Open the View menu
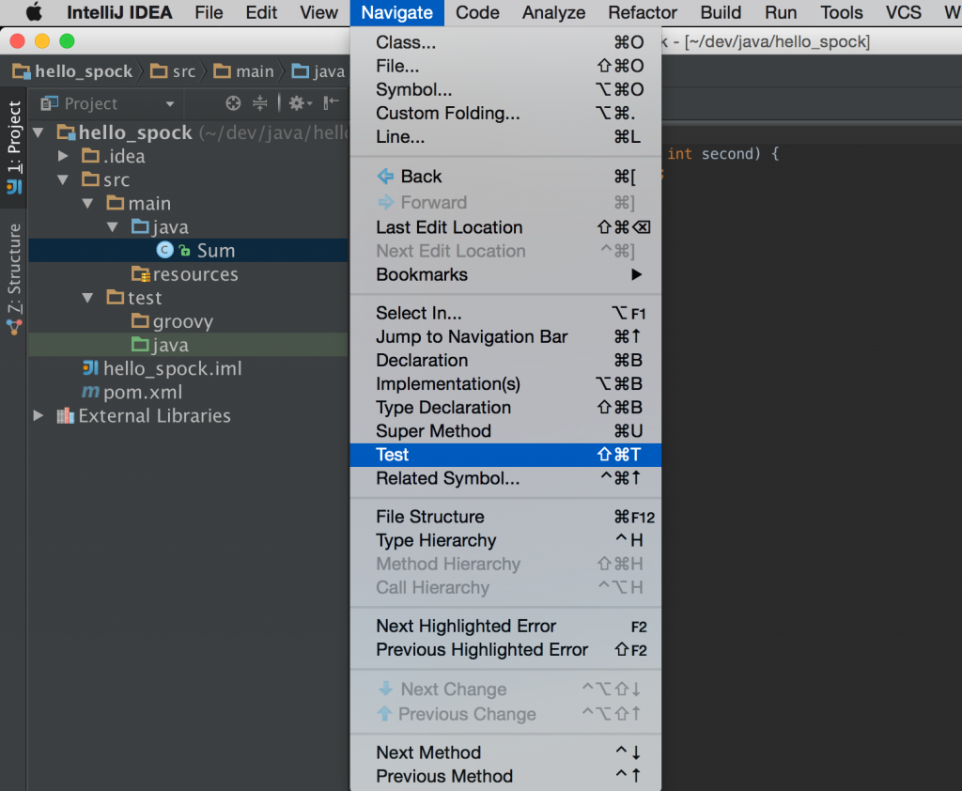 (x=318, y=12)
